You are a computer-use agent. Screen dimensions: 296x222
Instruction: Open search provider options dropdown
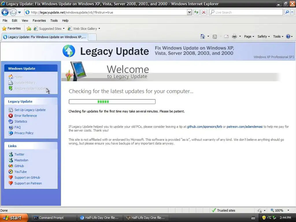292,12
